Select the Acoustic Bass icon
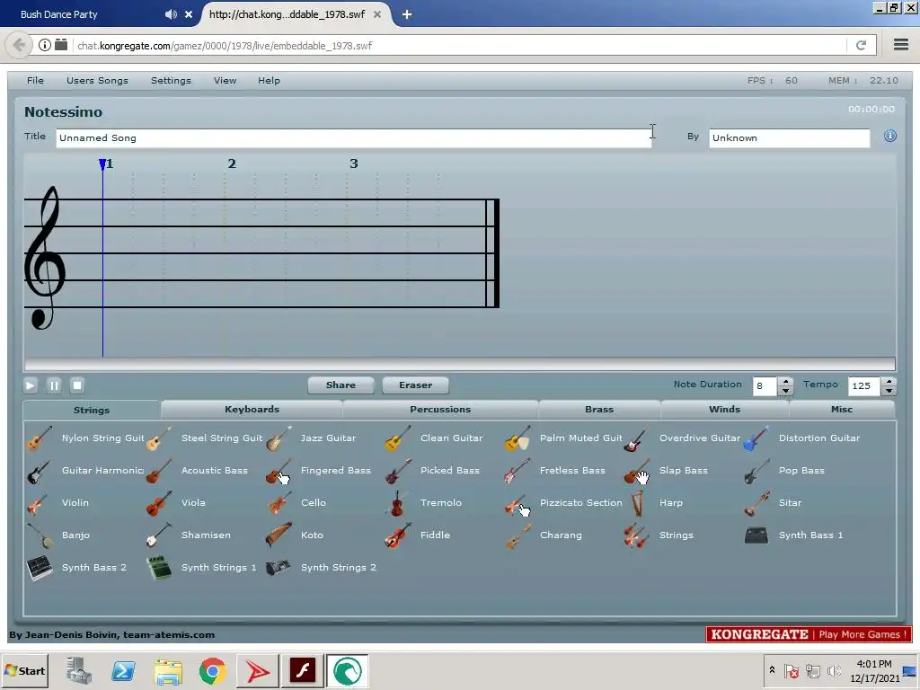The width and height of the screenshot is (920, 690). pos(159,471)
